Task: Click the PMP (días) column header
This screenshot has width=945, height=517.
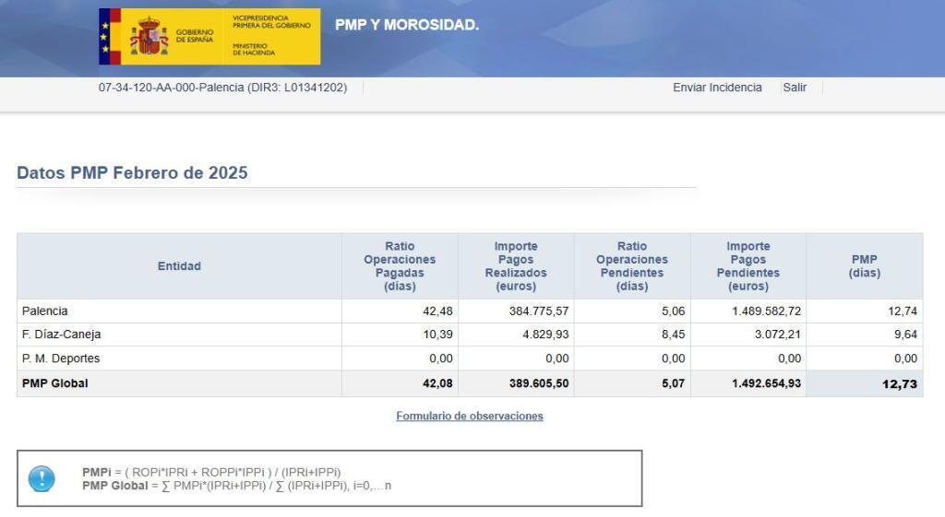Action: click(864, 266)
